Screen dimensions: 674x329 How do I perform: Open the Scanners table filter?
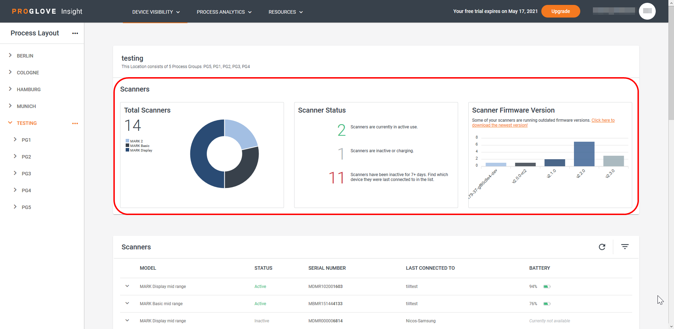[x=625, y=247]
